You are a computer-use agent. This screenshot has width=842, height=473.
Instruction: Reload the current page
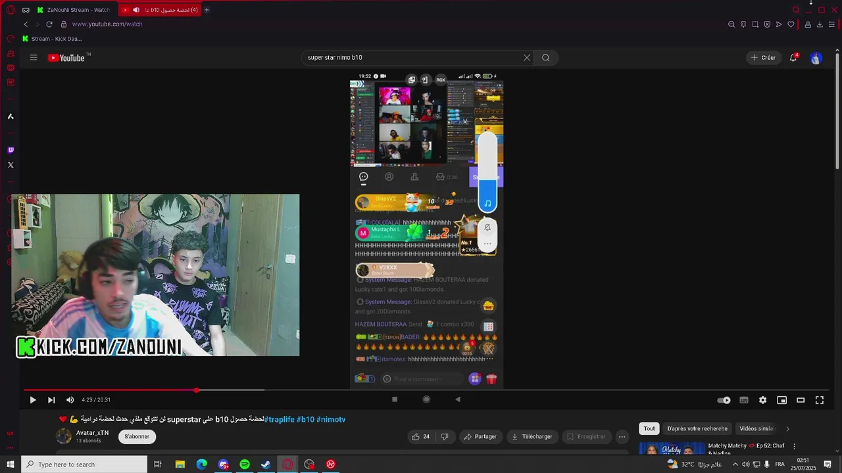[49, 24]
